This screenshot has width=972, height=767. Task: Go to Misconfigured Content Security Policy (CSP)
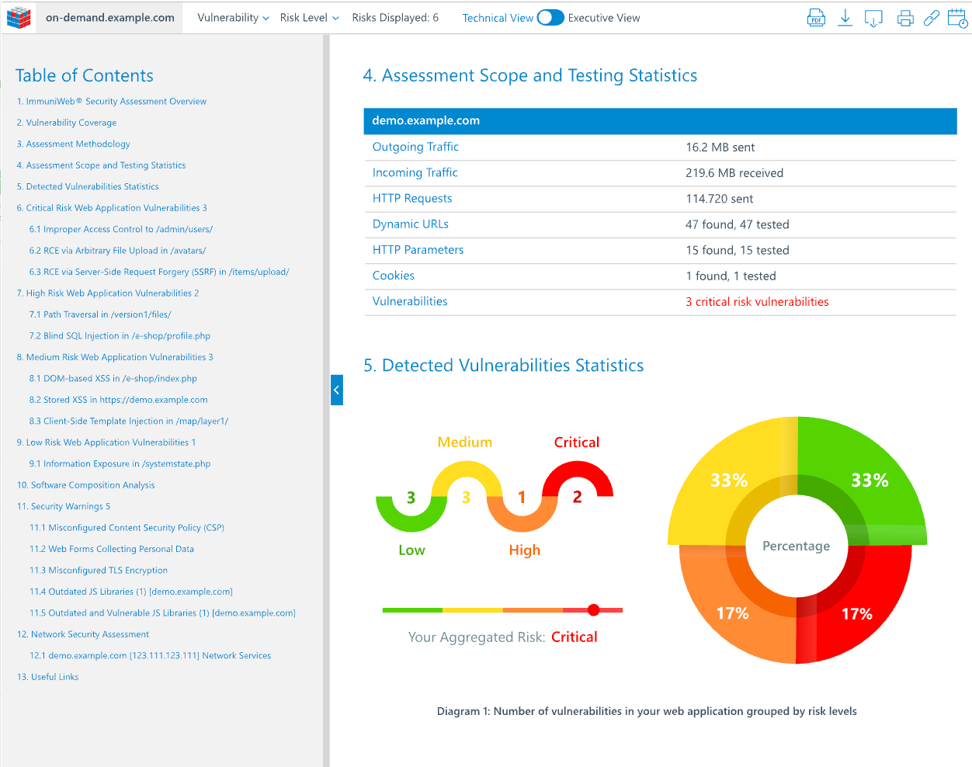(127, 528)
